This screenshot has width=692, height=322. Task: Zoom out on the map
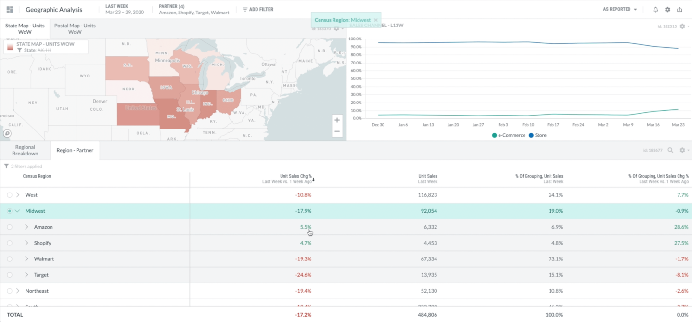point(337,131)
